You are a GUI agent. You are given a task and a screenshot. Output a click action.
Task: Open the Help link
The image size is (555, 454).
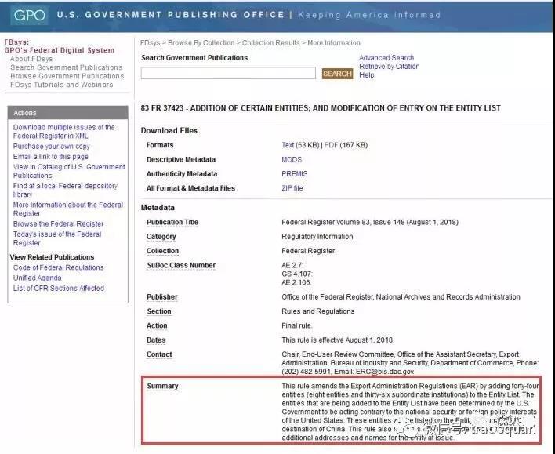[367, 75]
